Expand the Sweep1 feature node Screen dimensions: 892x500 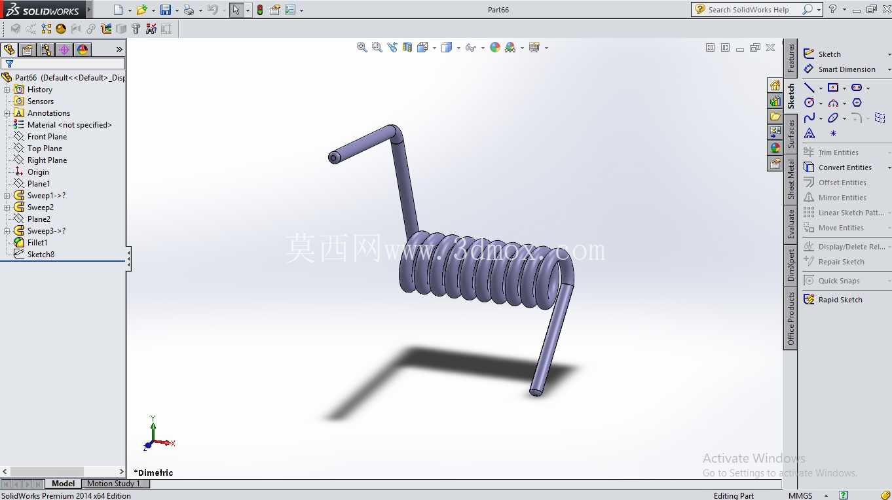pos(7,196)
